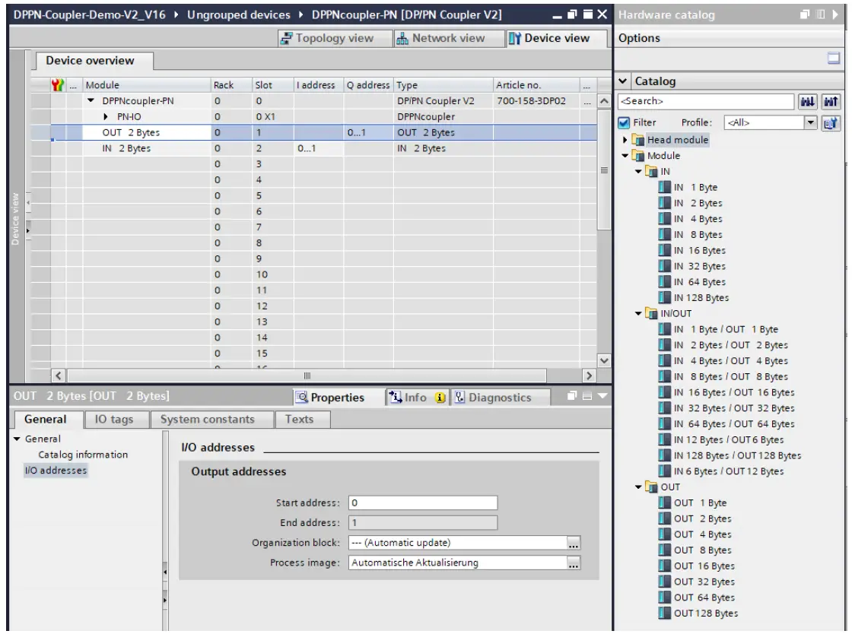Viewport: 852px width, 634px height.
Task: Click the Start address input field
Action: pyautogui.click(x=422, y=502)
